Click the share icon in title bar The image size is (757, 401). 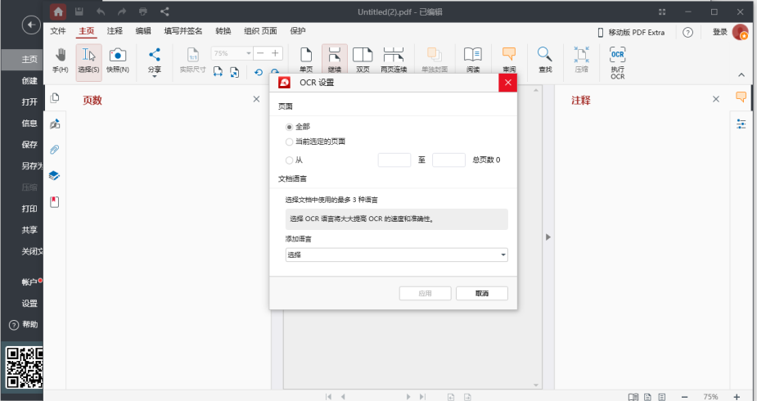pos(164,11)
